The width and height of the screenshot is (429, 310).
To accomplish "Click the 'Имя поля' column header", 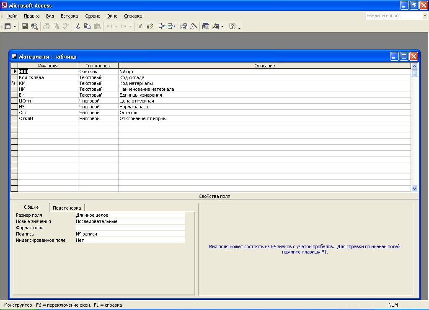I will [48, 66].
